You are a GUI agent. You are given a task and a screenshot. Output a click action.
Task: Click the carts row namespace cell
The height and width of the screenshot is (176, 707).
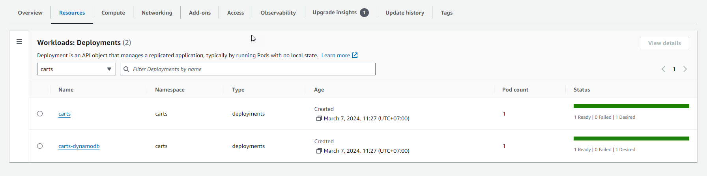pyautogui.click(x=161, y=114)
